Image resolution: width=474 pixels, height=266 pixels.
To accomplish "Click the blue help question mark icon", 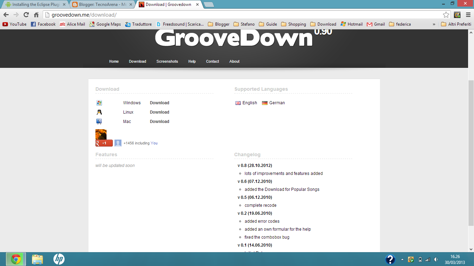I will click(390, 259).
